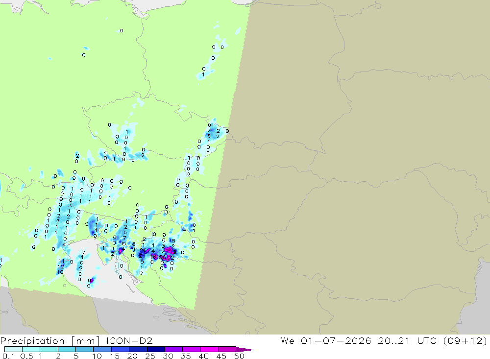490x359 pixels.
Task: Click the legend label '25'
Action: 150,356
